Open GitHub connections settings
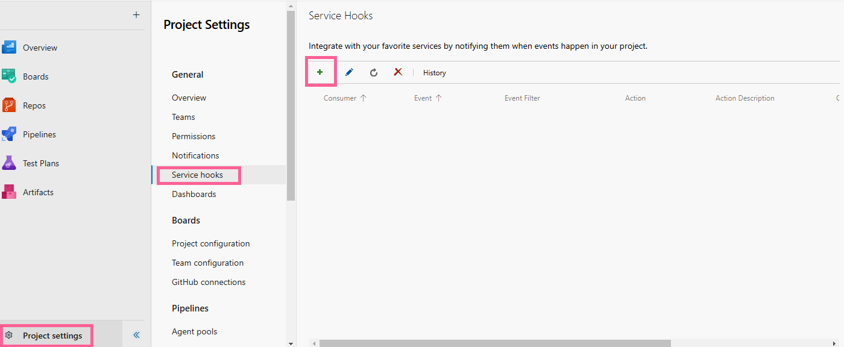This screenshot has height=347, width=844. point(209,282)
